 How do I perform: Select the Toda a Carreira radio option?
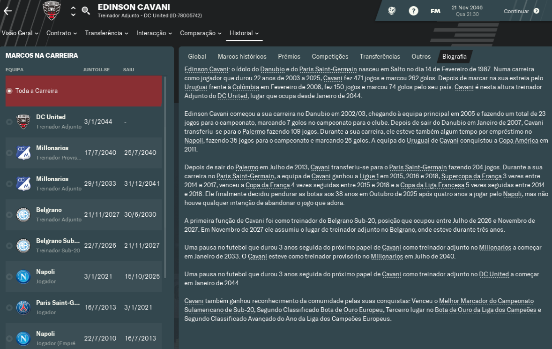pos(9,91)
